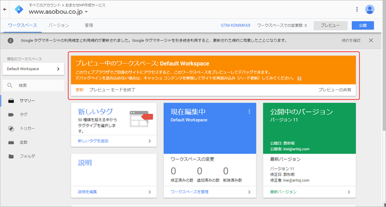The width and height of the screenshot is (386, 207).
Task: Click the フォルダ folder icon
Action: point(11,156)
